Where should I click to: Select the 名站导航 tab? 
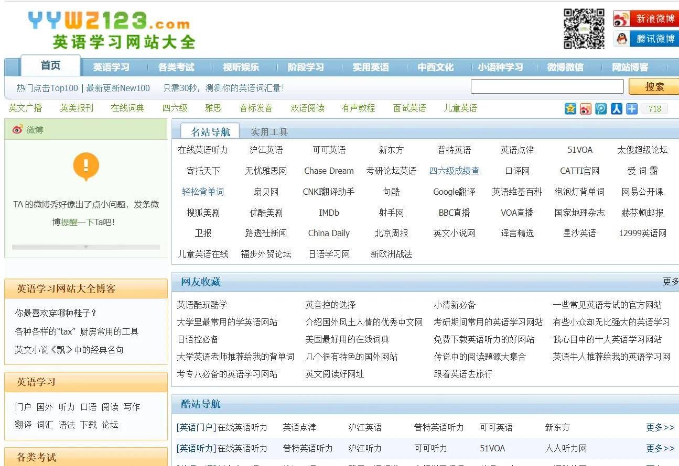(210, 131)
